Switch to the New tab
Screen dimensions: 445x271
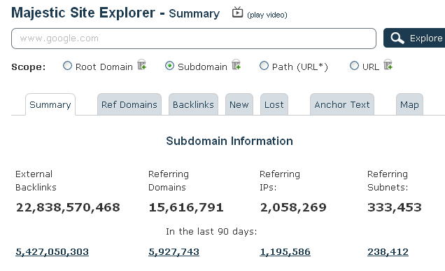click(x=239, y=104)
